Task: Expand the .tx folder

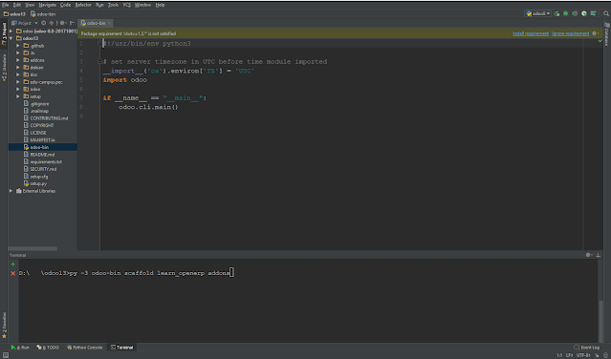Action: coord(18,53)
